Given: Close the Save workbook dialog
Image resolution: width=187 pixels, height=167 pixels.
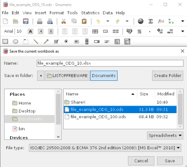Looking at the screenshot, I should click(x=182, y=51).
